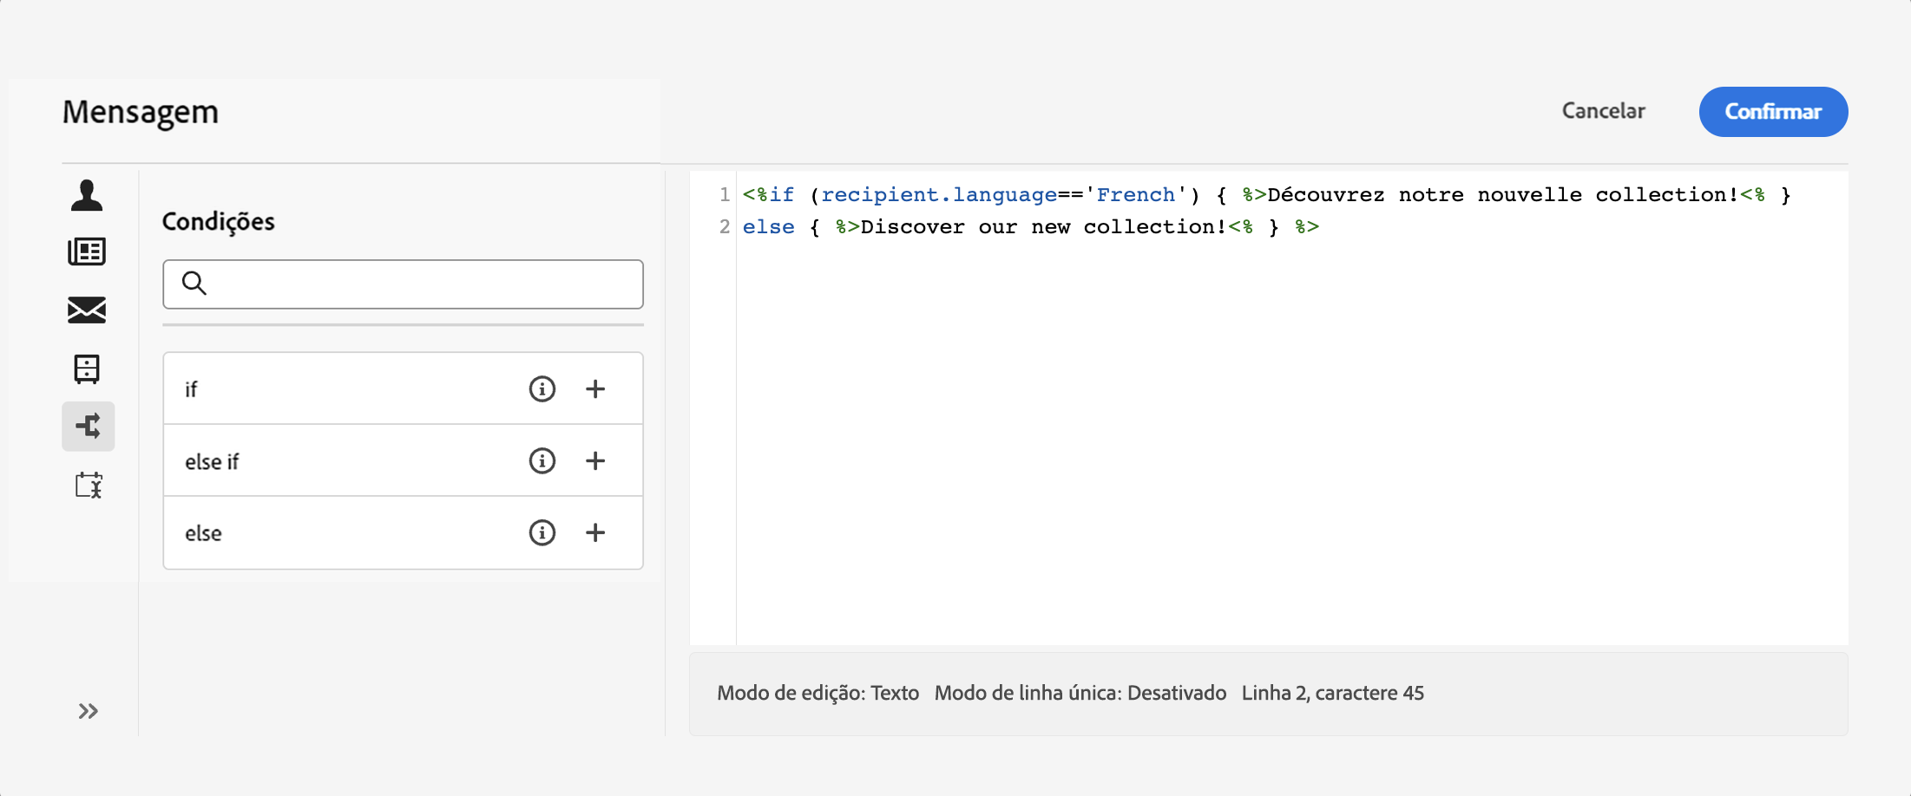Show info for the else condition
Screen dimensions: 1911x796
tap(542, 532)
